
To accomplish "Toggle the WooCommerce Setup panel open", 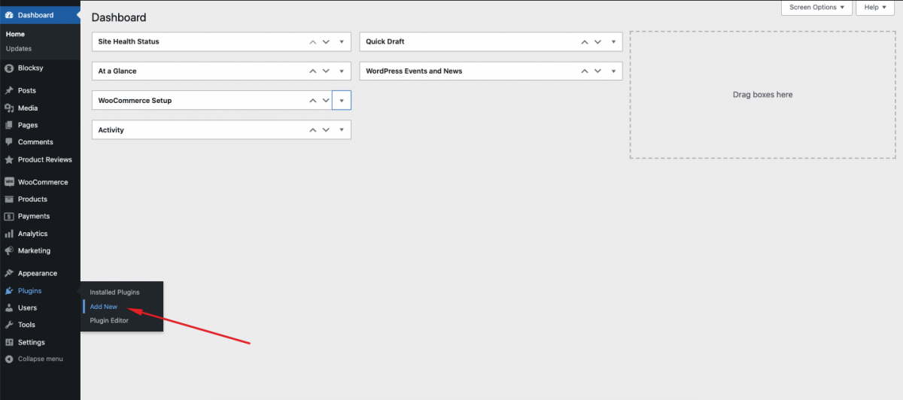I will [x=342, y=100].
